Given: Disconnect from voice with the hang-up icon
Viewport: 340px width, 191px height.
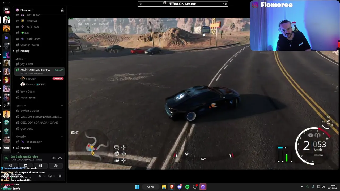Looking at the screenshot, I should click(60, 158).
